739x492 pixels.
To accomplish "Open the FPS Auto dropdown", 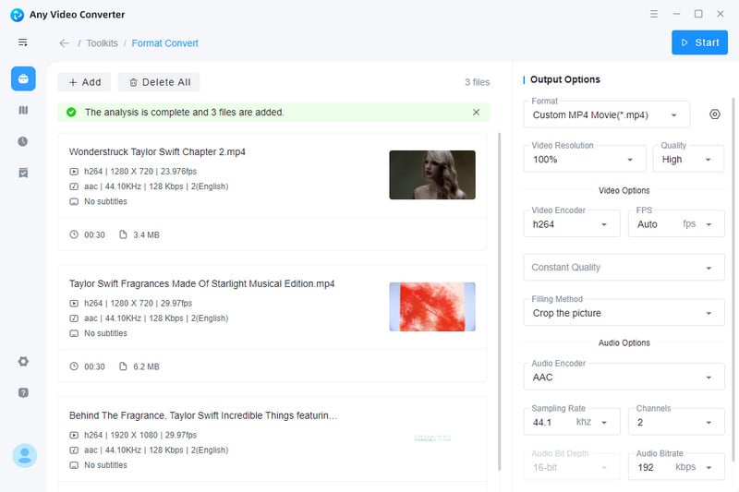I will coord(676,224).
